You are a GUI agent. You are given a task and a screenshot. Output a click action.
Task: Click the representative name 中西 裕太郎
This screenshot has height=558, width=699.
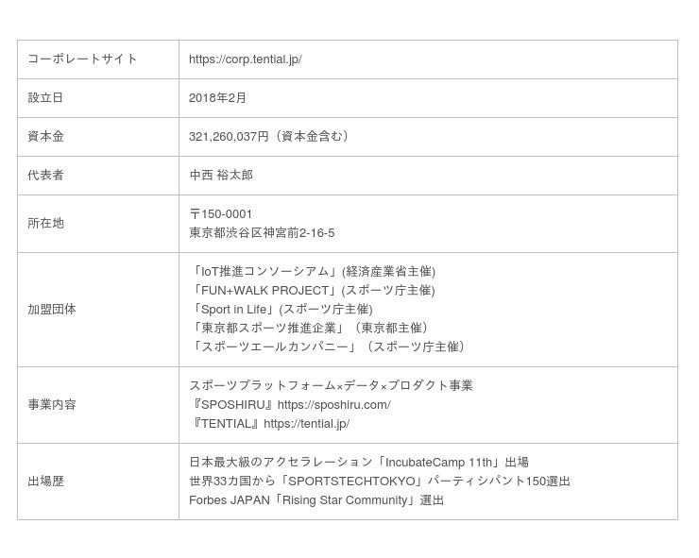[x=221, y=176]
